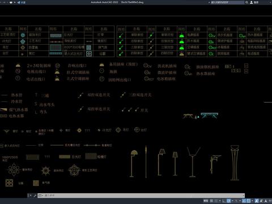Image resolution: width=272 pixels, height=204 pixels.
Task: Select the 三控双连开关 label text
Action: [x=140, y=95]
